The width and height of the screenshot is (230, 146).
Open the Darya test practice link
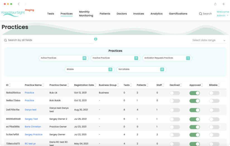[x=30, y=110]
